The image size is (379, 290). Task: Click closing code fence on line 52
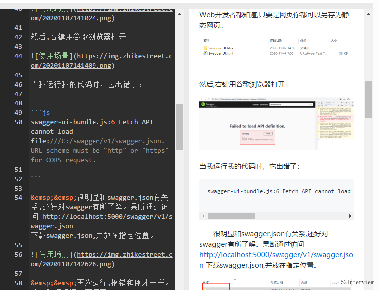36,178
